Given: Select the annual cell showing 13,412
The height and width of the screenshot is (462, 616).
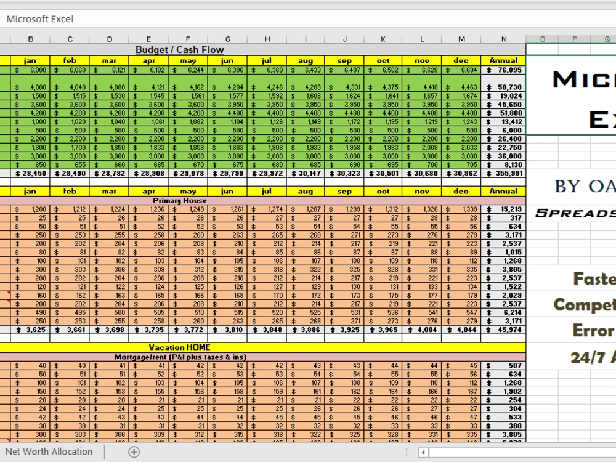Looking at the screenshot, I should tap(504, 122).
